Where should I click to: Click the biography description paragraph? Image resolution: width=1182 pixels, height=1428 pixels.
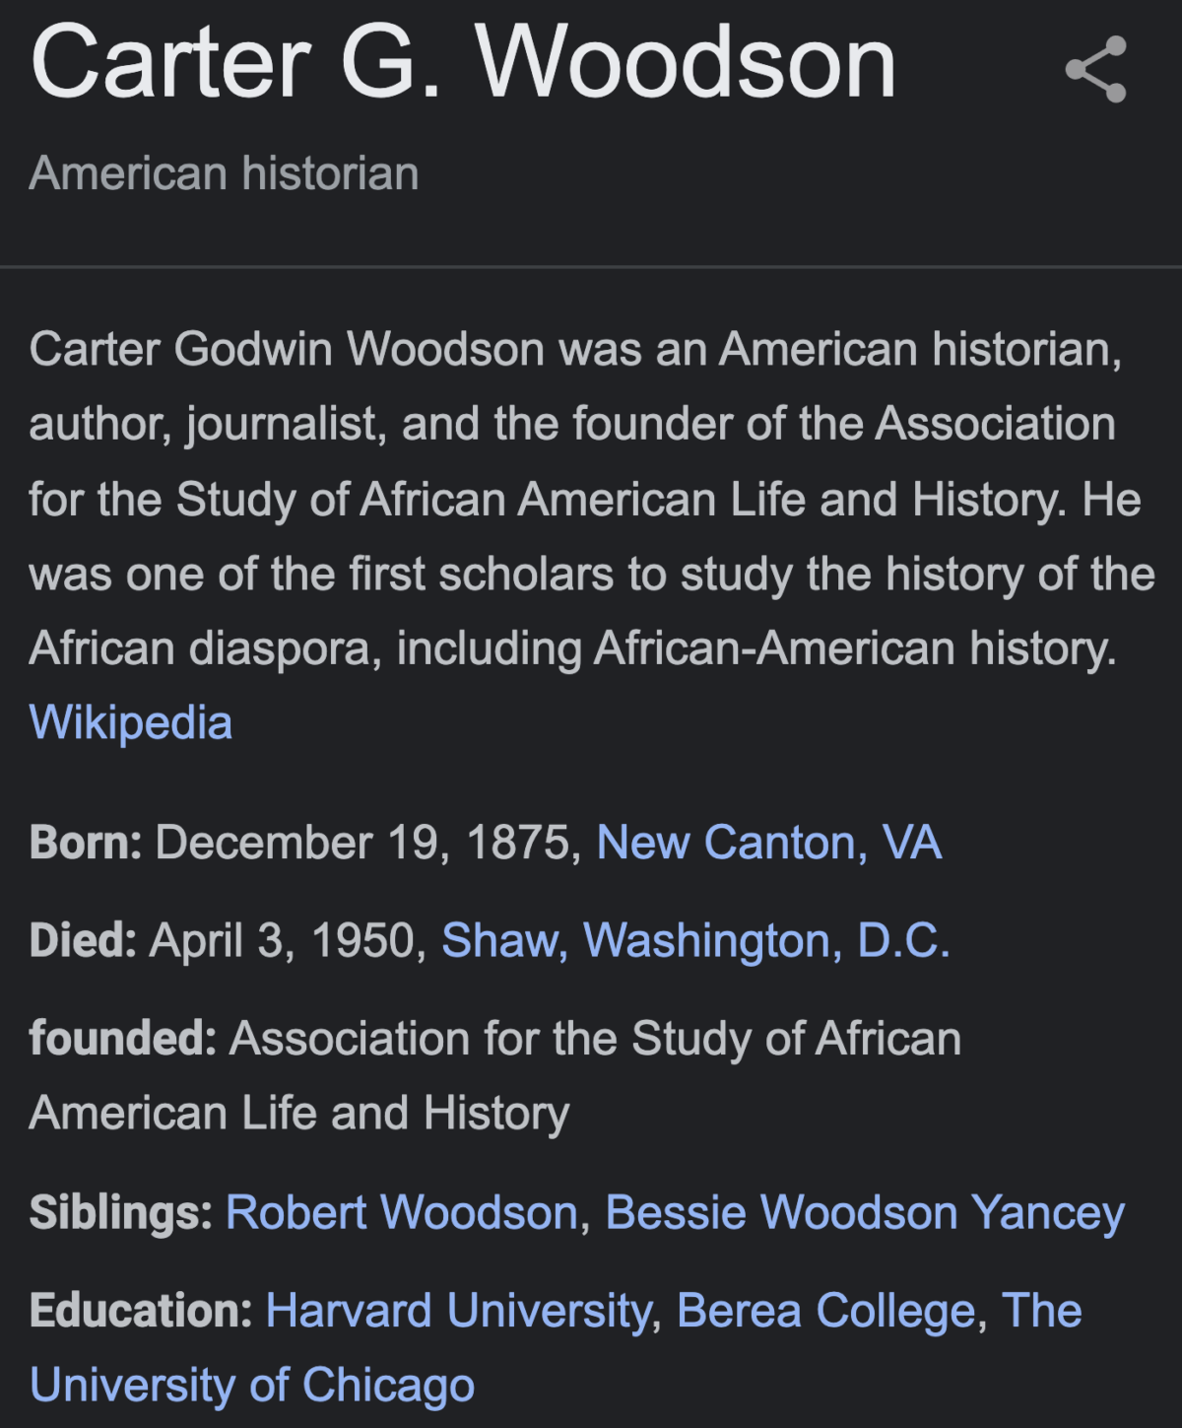tap(591, 499)
